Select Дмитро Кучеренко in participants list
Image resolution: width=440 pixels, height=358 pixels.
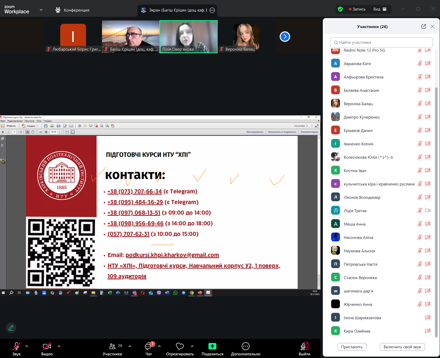point(381,117)
